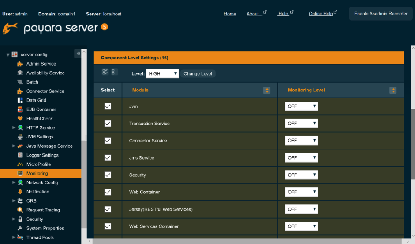Uncheck the Jvm module checkbox

(x=108, y=106)
